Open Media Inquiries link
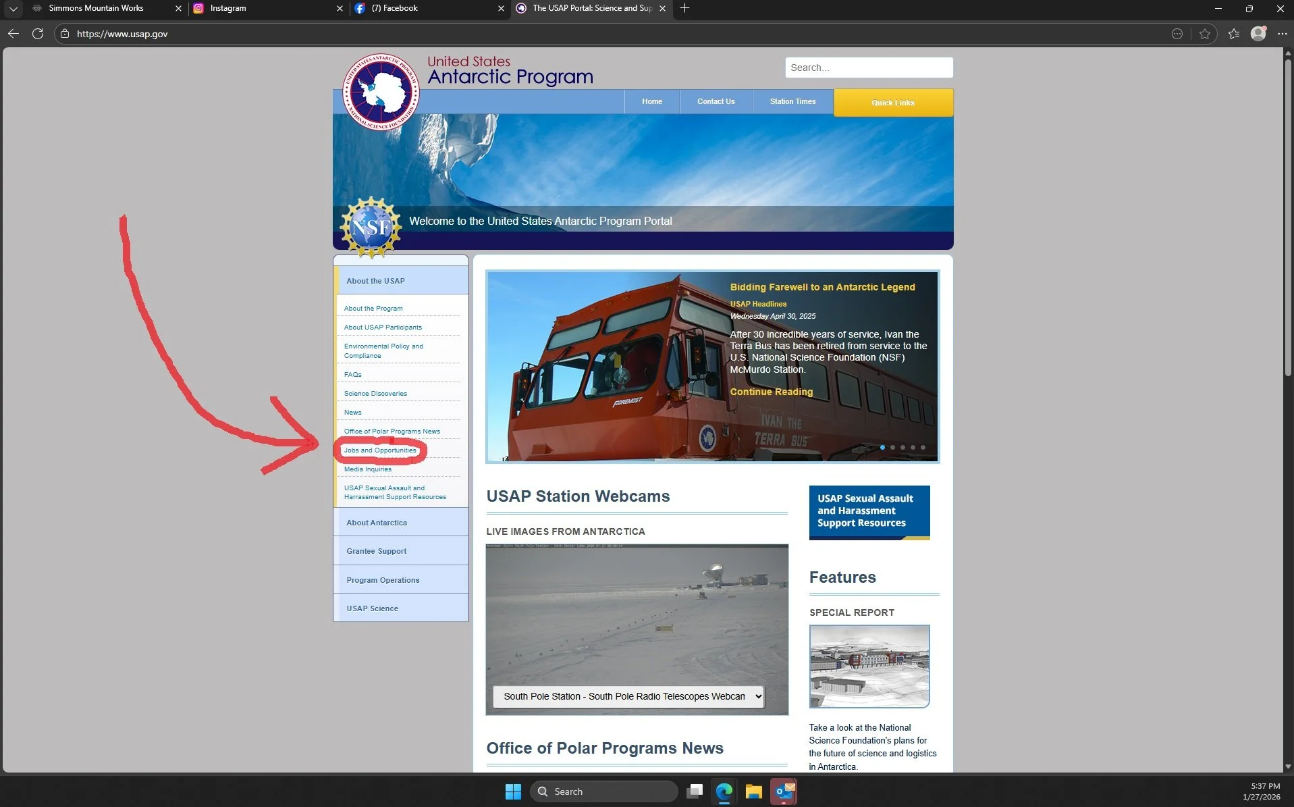 point(367,469)
